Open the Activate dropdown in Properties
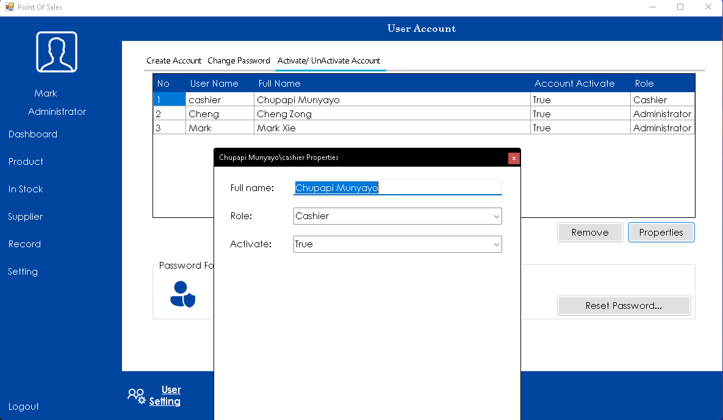Viewport: 723px width, 420px height. 397,244
